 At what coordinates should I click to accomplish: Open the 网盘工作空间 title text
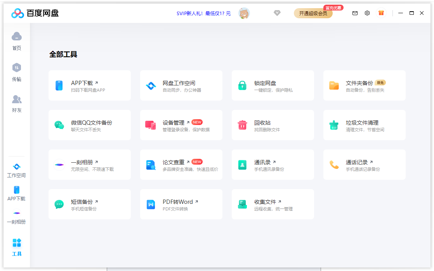tap(179, 83)
